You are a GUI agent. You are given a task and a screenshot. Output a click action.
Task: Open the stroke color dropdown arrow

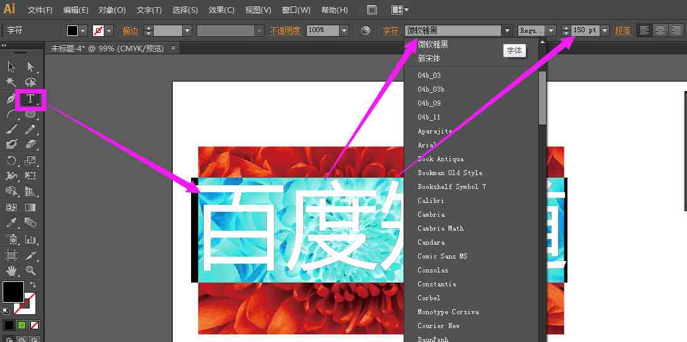109,30
